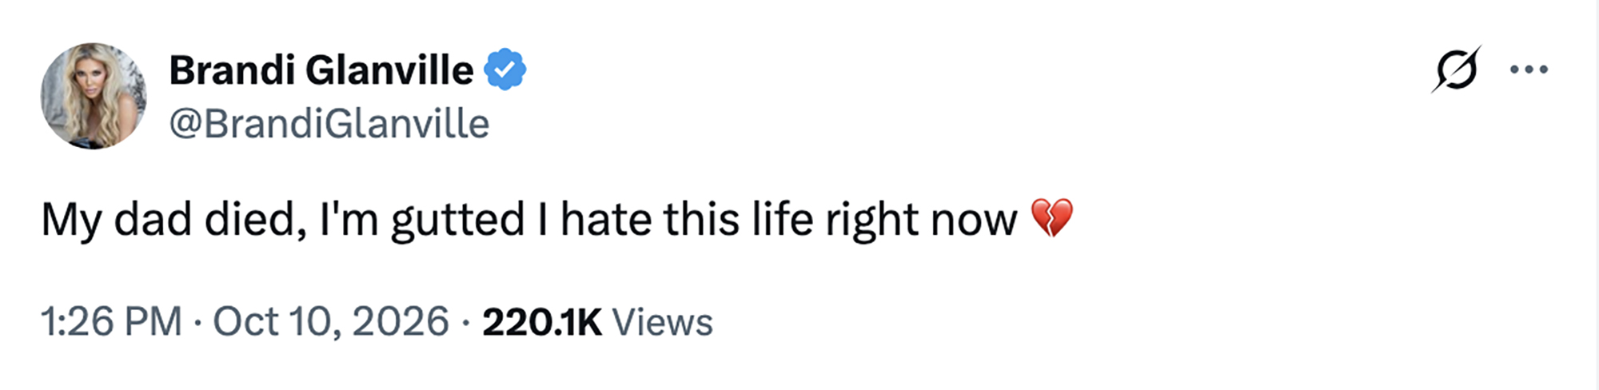Click the phrase "hate this life"
Screen dimensions: 1599x390
click(x=687, y=219)
